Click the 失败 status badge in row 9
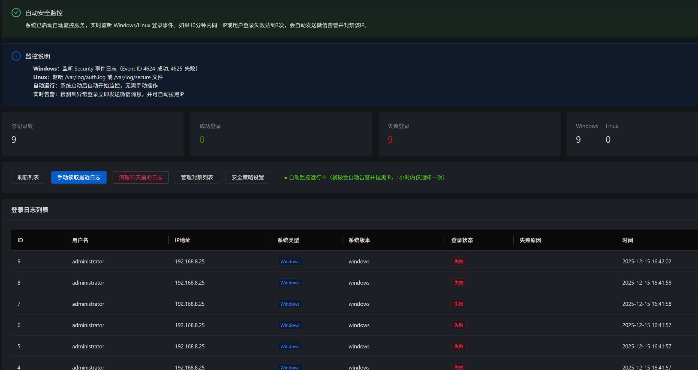Screen dimensions: 698x370 [x=459, y=261]
